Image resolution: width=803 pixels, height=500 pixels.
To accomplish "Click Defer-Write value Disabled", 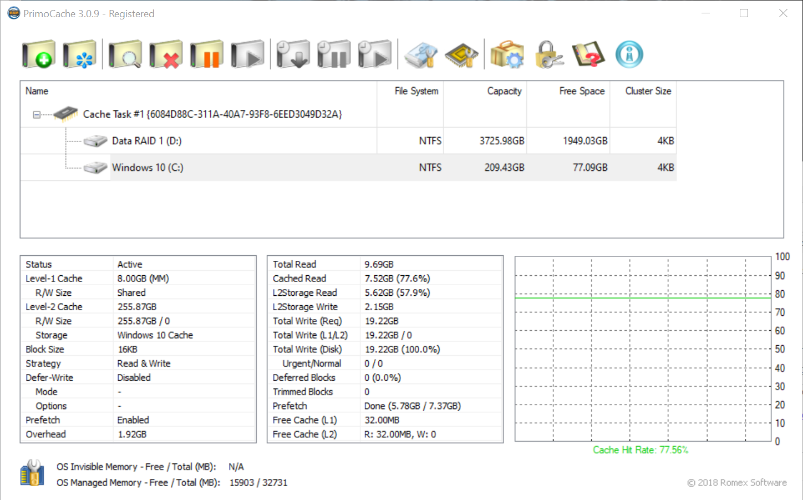I will click(x=134, y=378).
